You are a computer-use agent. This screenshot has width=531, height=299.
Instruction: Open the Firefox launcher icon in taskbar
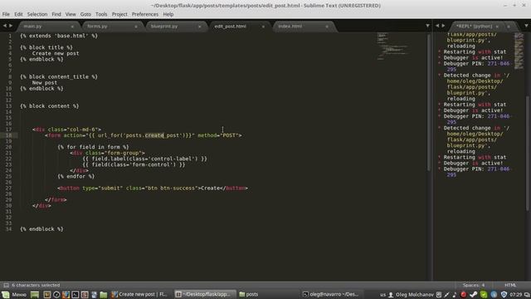coord(66,294)
